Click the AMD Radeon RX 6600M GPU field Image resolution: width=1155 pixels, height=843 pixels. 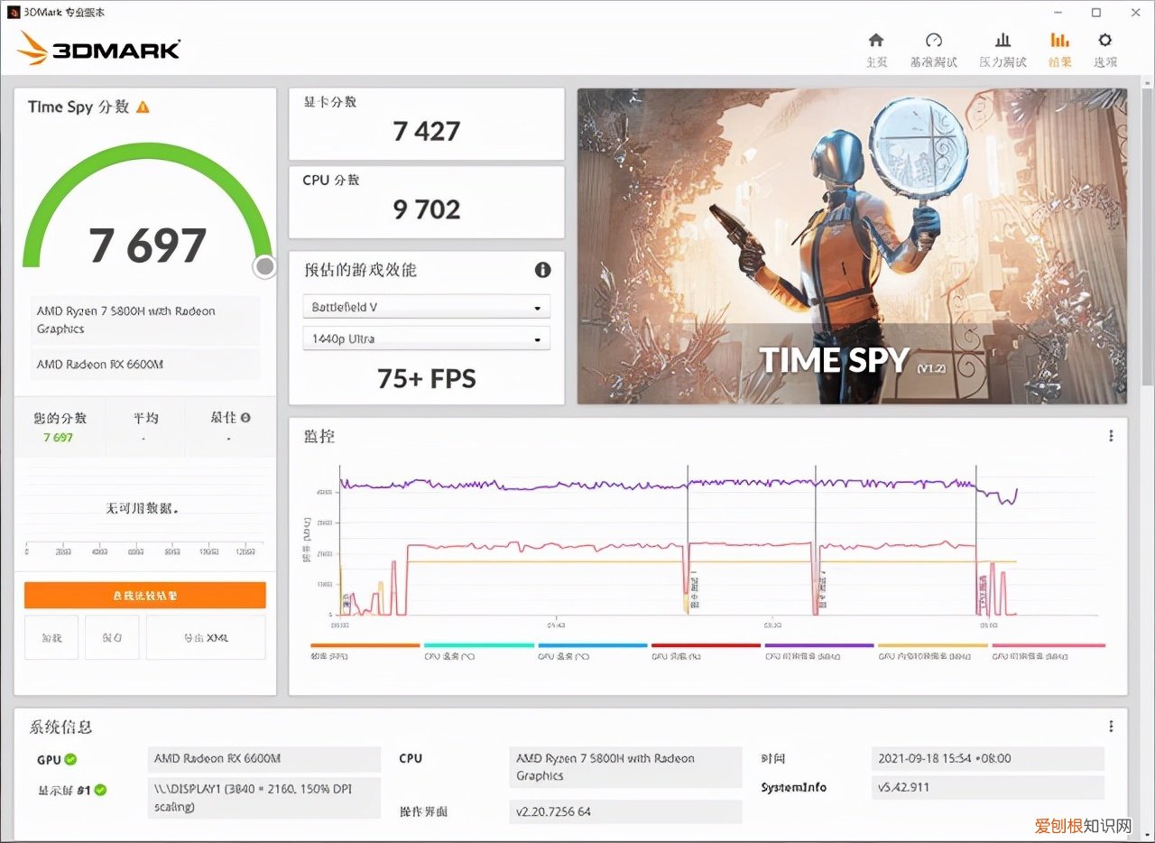263,759
